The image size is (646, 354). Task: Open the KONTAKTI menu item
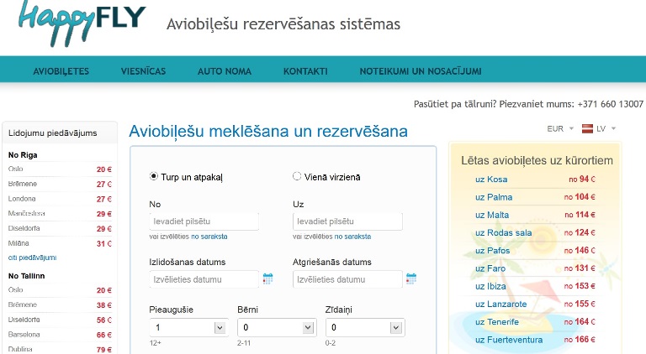pos(305,71)
